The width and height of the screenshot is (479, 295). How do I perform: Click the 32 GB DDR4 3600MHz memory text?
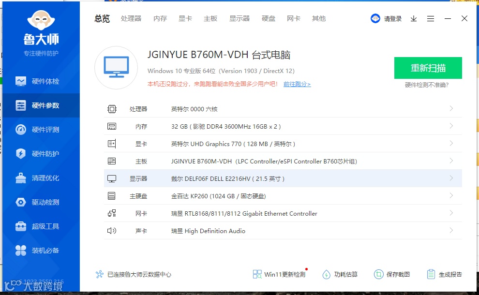pos(226,127)
